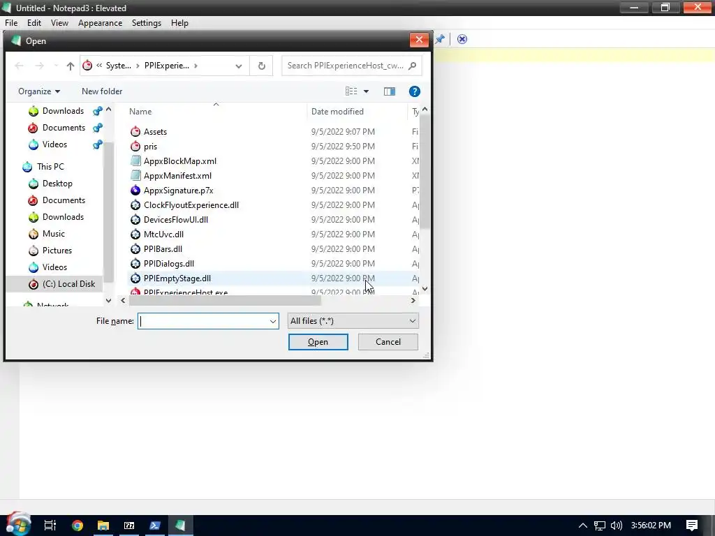This screenshot has height=536, width=715.
Task: Click the File name input field
Action: pos(203,321)
